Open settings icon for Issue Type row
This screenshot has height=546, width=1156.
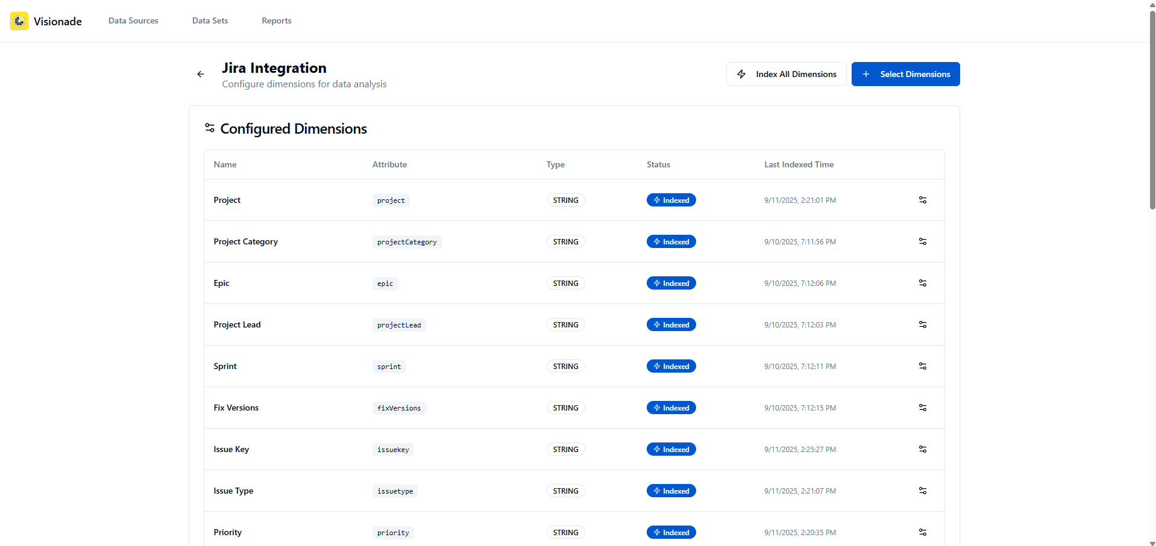pos(923,491)
